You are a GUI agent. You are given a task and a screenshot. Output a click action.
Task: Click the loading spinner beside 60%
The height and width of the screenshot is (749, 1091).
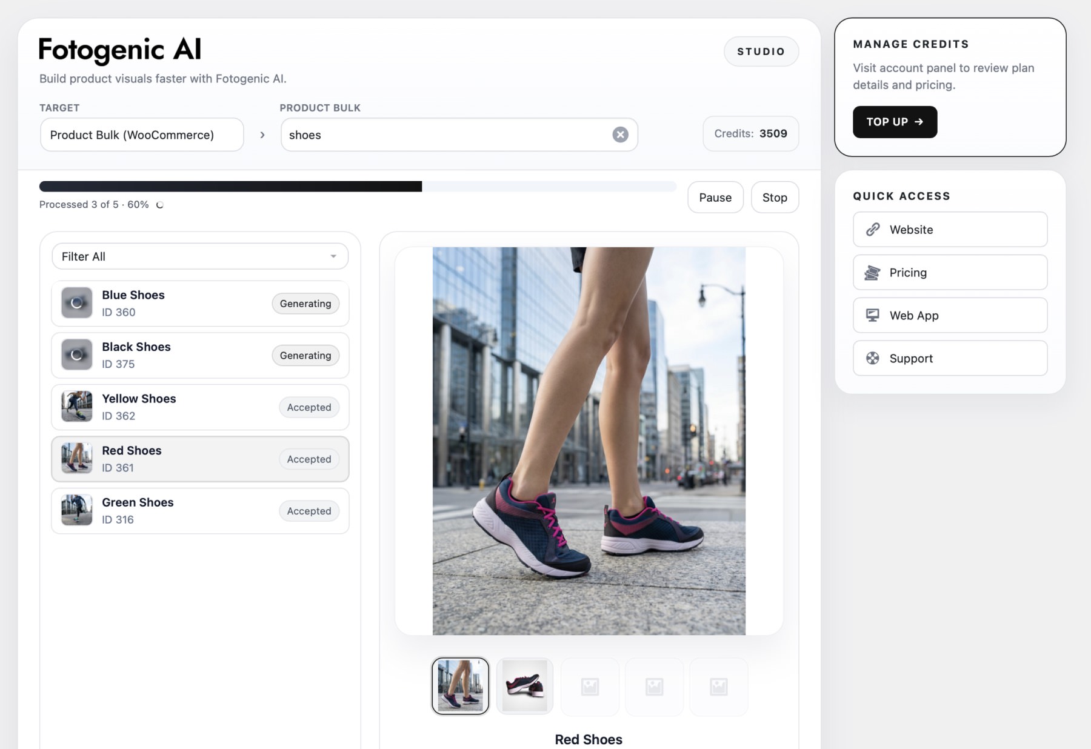pos(159,205)
